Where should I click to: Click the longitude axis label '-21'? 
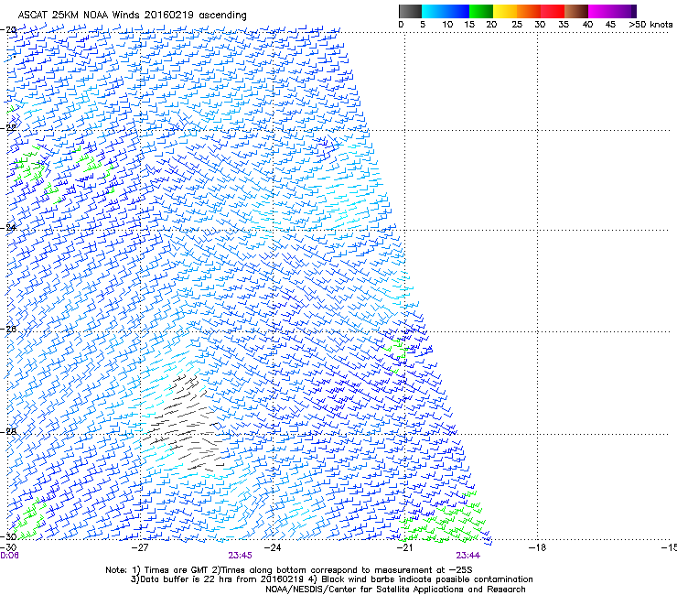click(x=404, y=548)
